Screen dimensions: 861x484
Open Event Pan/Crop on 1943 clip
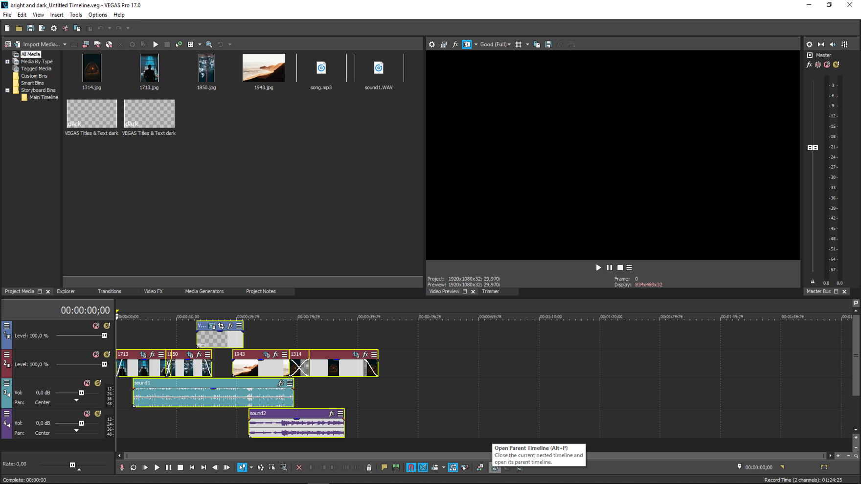point(266,354)
